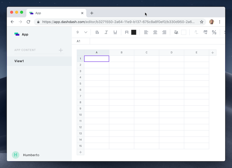Open the Chrome three-dot menu

click(x=220, y=22)
